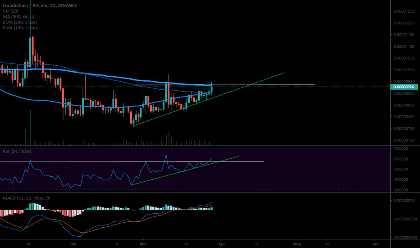The width and height of the screenshot is (420, 248).
Task: Click the 0.00000700 price axis label
Action: click(x=404, y=140)
